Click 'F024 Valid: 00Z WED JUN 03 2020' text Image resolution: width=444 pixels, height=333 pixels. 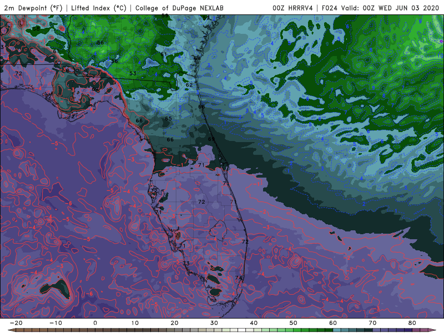(380, 8)
